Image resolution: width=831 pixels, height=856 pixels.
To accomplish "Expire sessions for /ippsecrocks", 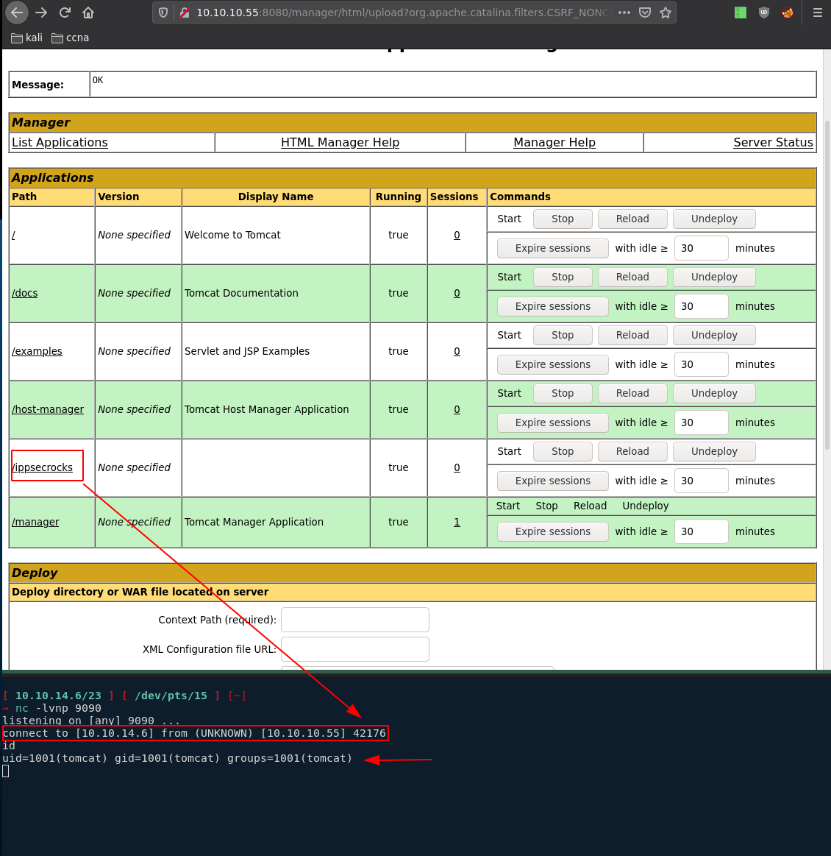I will click(553, 481).
